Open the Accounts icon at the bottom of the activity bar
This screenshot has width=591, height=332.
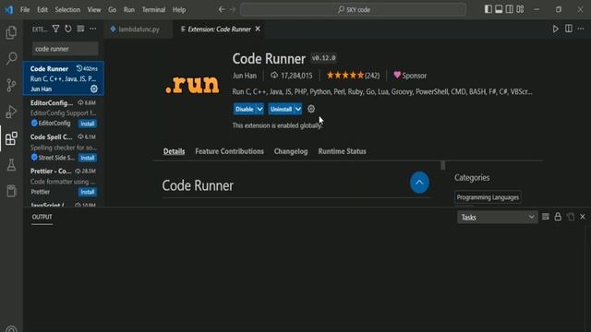click(x=11, y=328)
